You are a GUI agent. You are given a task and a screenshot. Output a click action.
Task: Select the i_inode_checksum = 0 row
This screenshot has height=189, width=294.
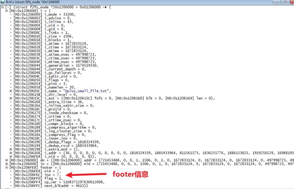pos(51,113)
